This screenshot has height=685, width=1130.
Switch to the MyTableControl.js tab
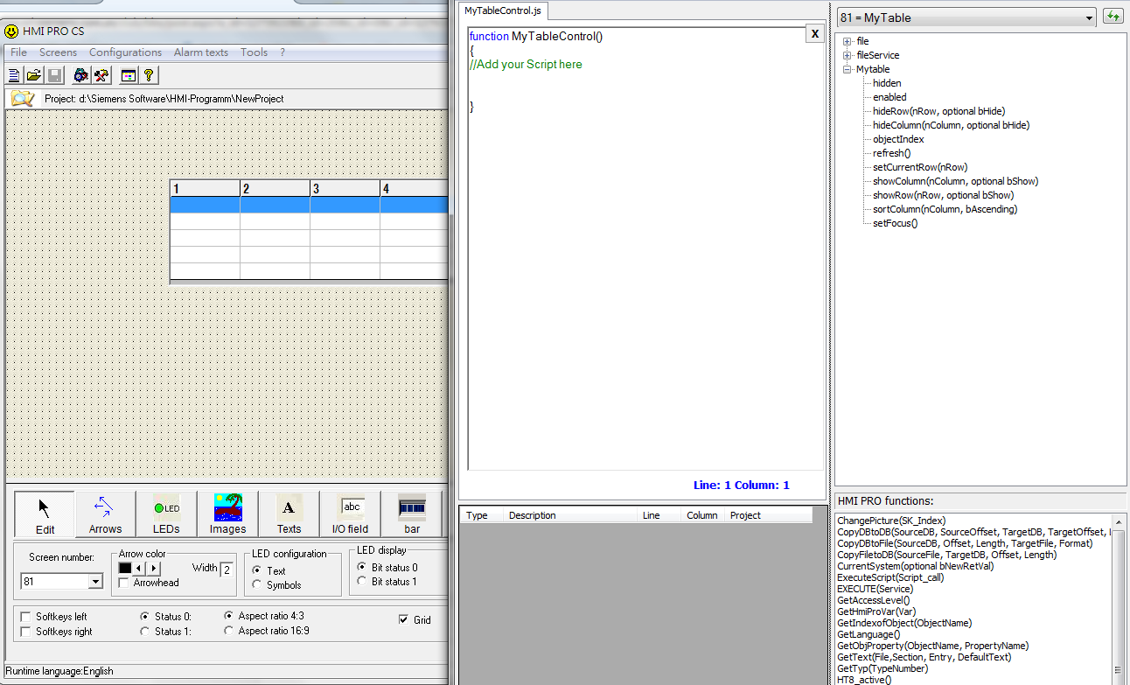pyautogui.click(x=503, y=10)
